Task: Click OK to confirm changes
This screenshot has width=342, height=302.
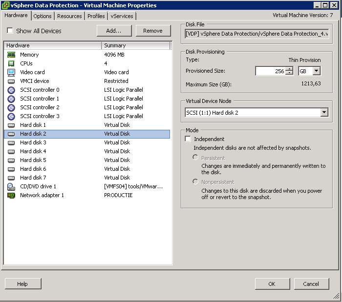Action: coord(272,284)
